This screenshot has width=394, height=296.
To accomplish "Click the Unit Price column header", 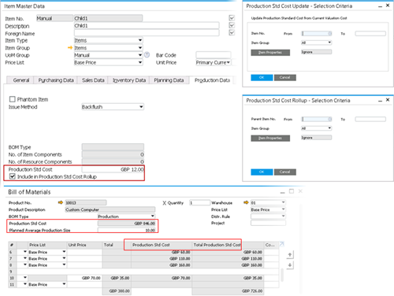I will click(x=84, y=245).
